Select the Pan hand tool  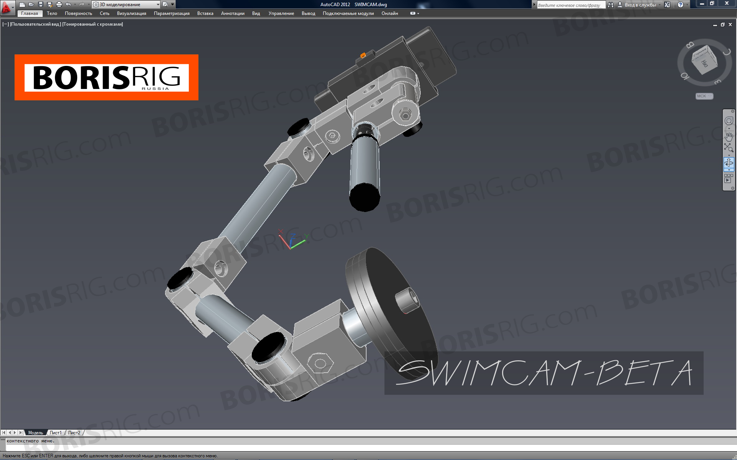point(729,137)
